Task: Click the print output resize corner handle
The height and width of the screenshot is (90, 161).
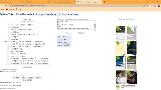Action: click(96, 30)
